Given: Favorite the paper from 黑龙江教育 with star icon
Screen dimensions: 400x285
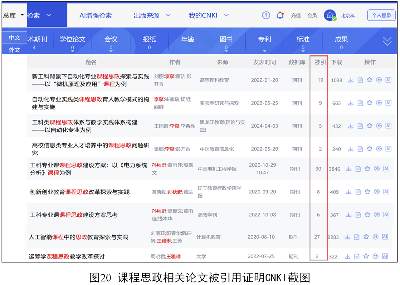Looking at the screenshot, I should (370, 126).
